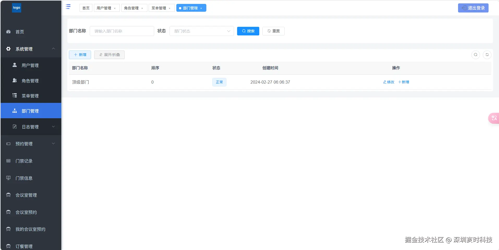Click the 退出登录 logout button
The image size is (499, 250).
tap(473, 8)
